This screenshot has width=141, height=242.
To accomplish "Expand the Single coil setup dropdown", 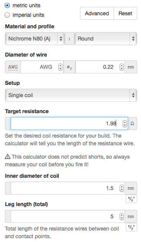I will (71, 95).
